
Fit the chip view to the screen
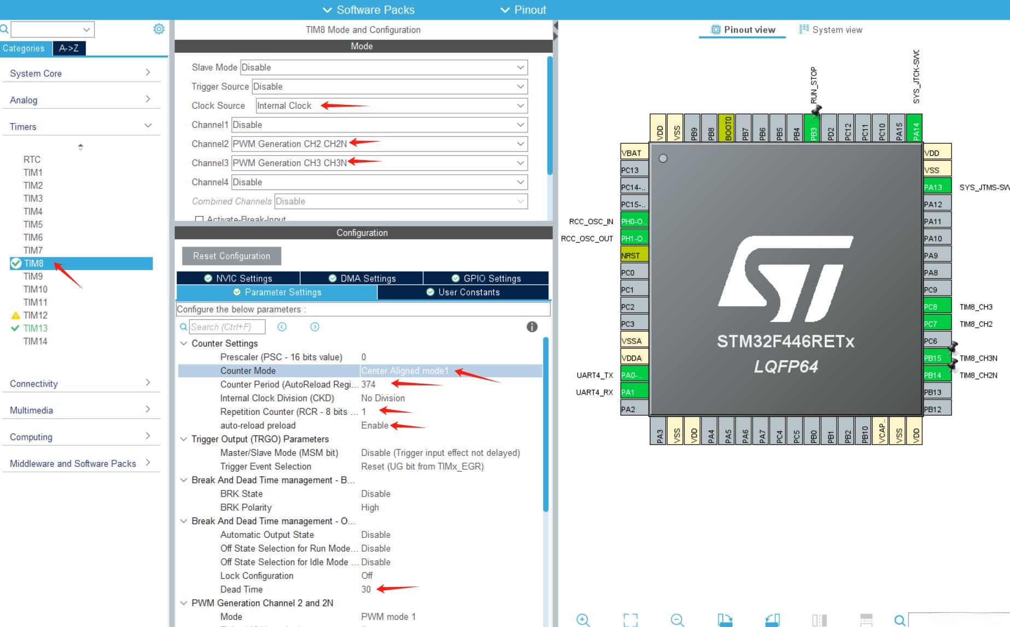click(x=630, y=619)
